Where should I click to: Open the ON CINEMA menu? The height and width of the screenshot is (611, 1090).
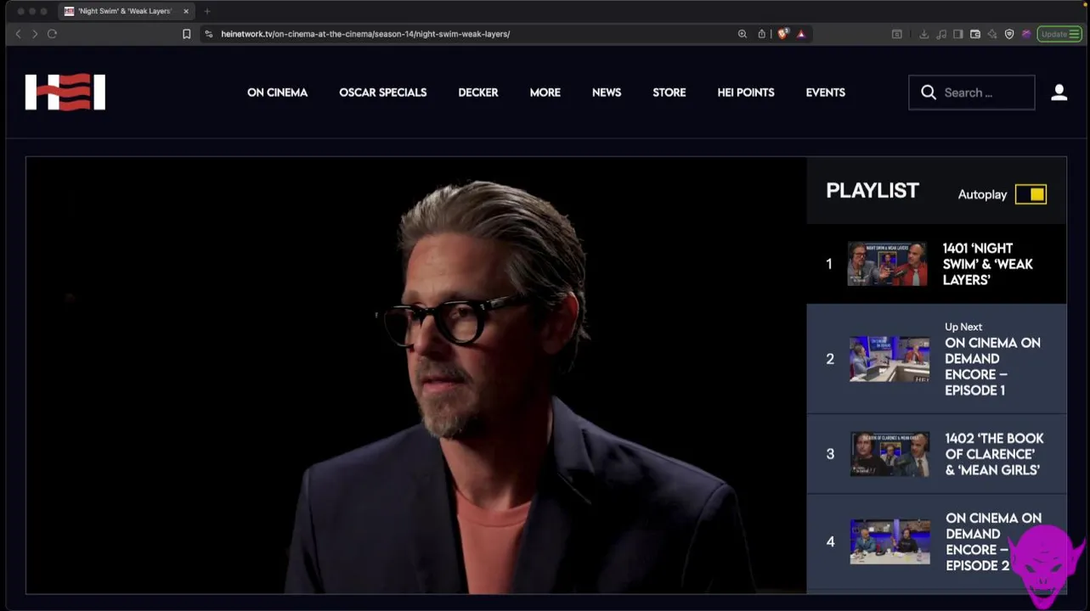pyautogui.click(x=277, y=92)
